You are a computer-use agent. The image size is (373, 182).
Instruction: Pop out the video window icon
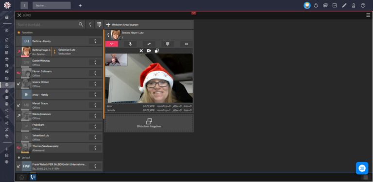[157, 50]
